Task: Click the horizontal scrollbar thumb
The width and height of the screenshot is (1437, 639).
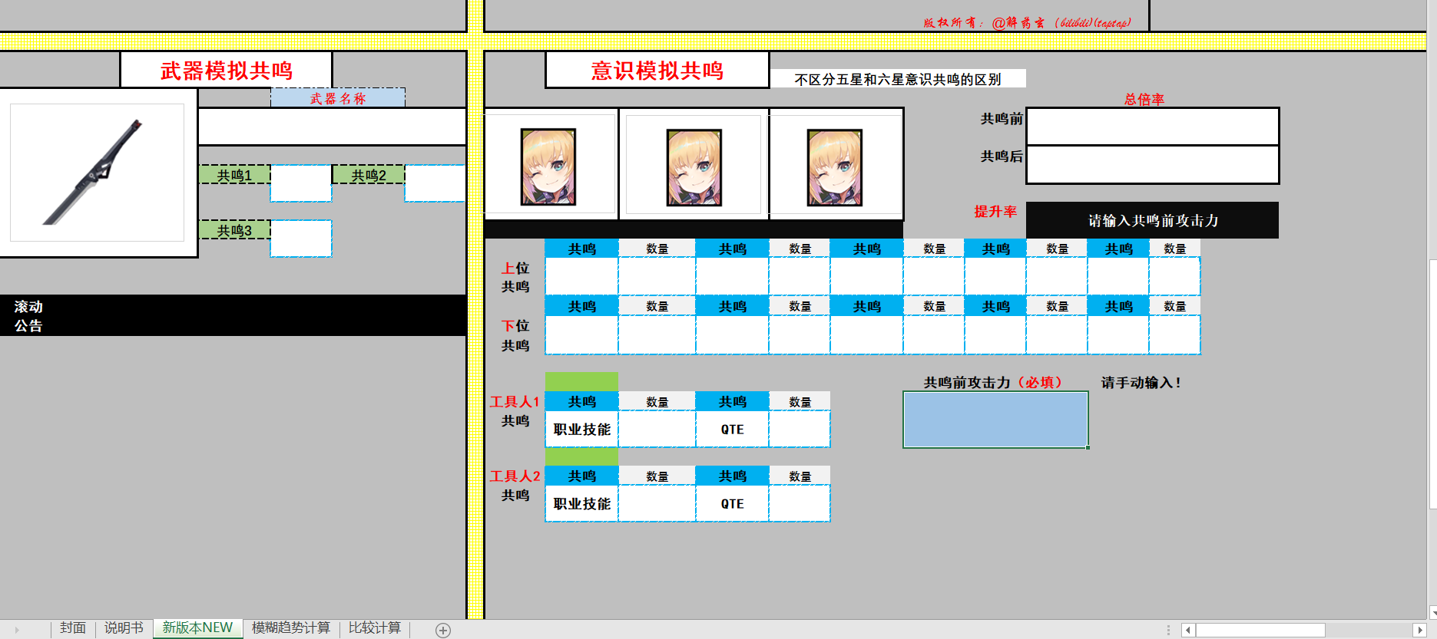Action: point(1260,630)
